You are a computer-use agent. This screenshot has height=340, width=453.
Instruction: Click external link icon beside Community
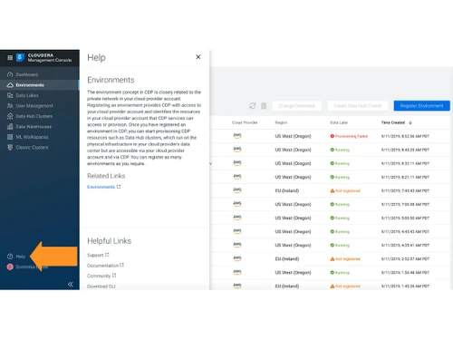coord(114,276)
